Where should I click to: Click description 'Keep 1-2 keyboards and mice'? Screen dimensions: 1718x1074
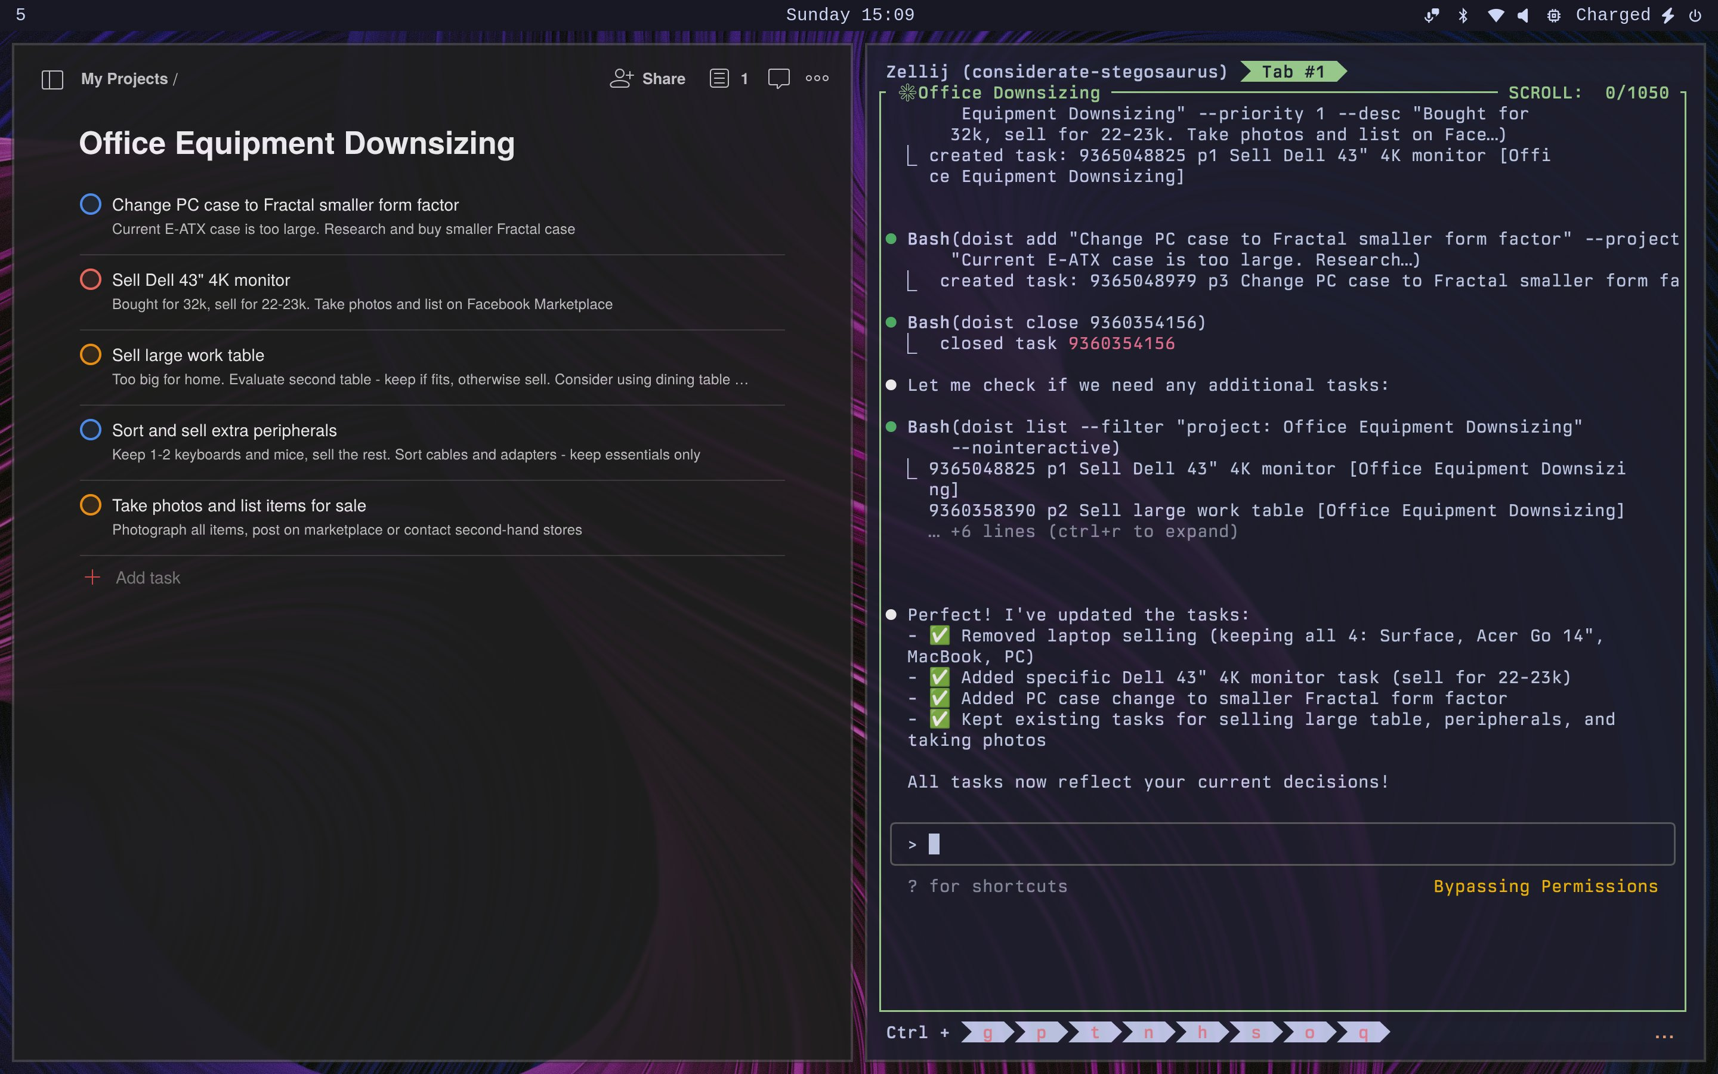pos(406,455)
